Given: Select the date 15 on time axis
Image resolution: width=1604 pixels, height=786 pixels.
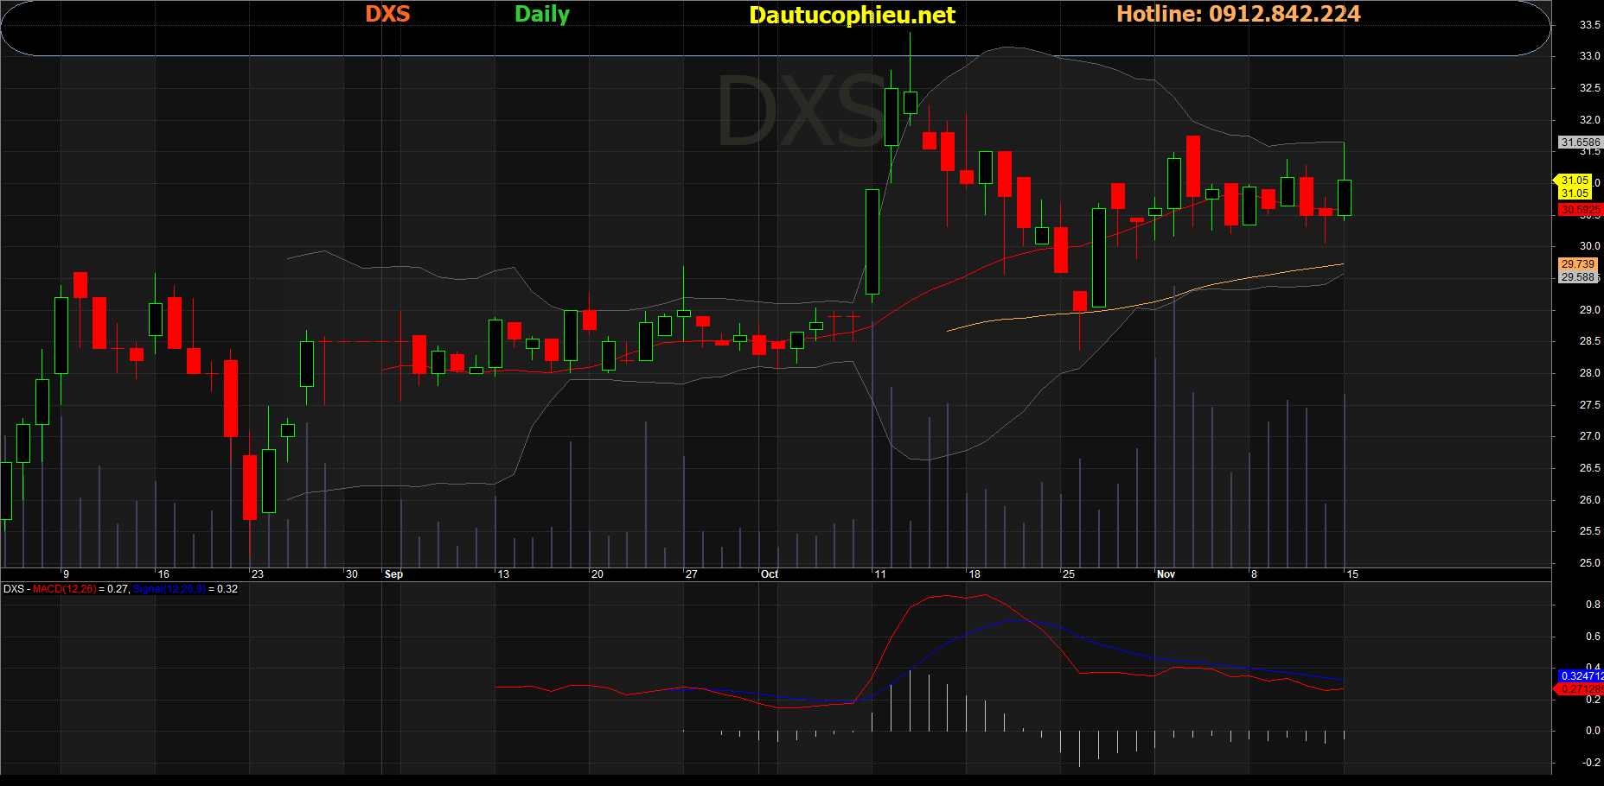Looking at the screenshot, I should coord(1352,574).
